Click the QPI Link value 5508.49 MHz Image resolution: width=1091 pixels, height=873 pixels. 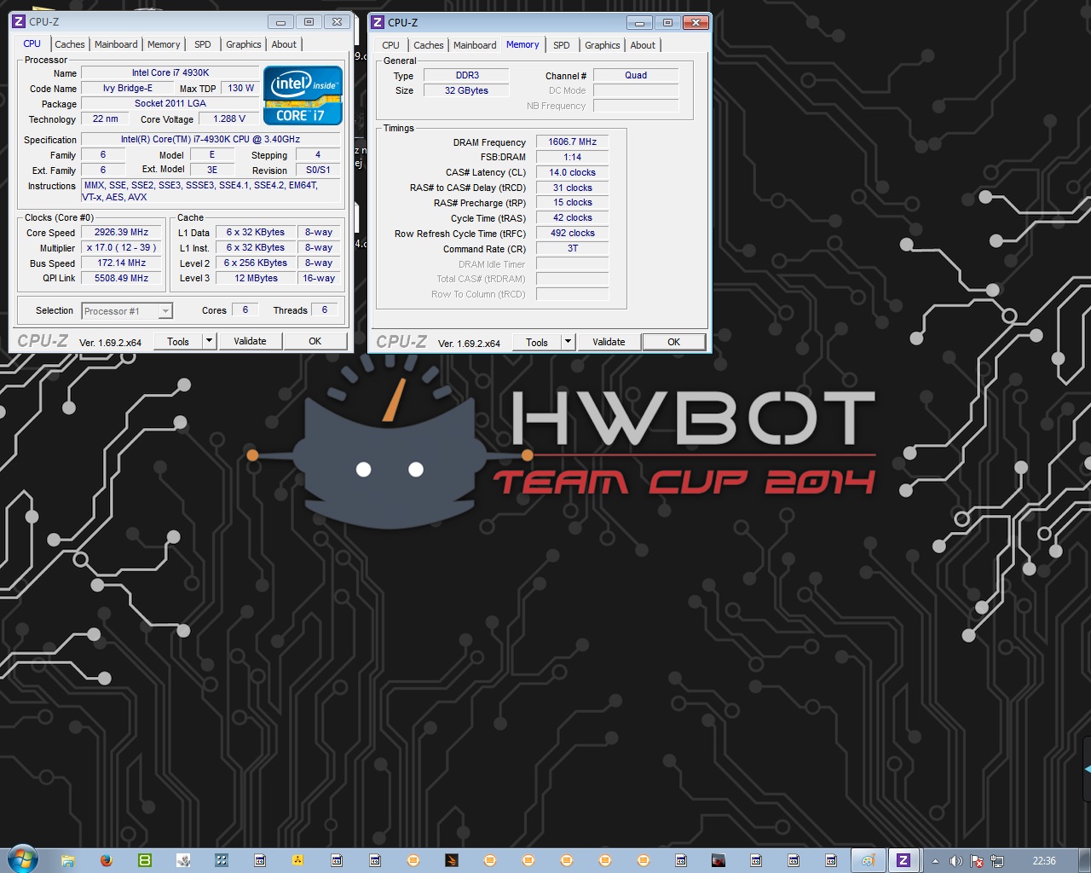click(x=122, y=279)
